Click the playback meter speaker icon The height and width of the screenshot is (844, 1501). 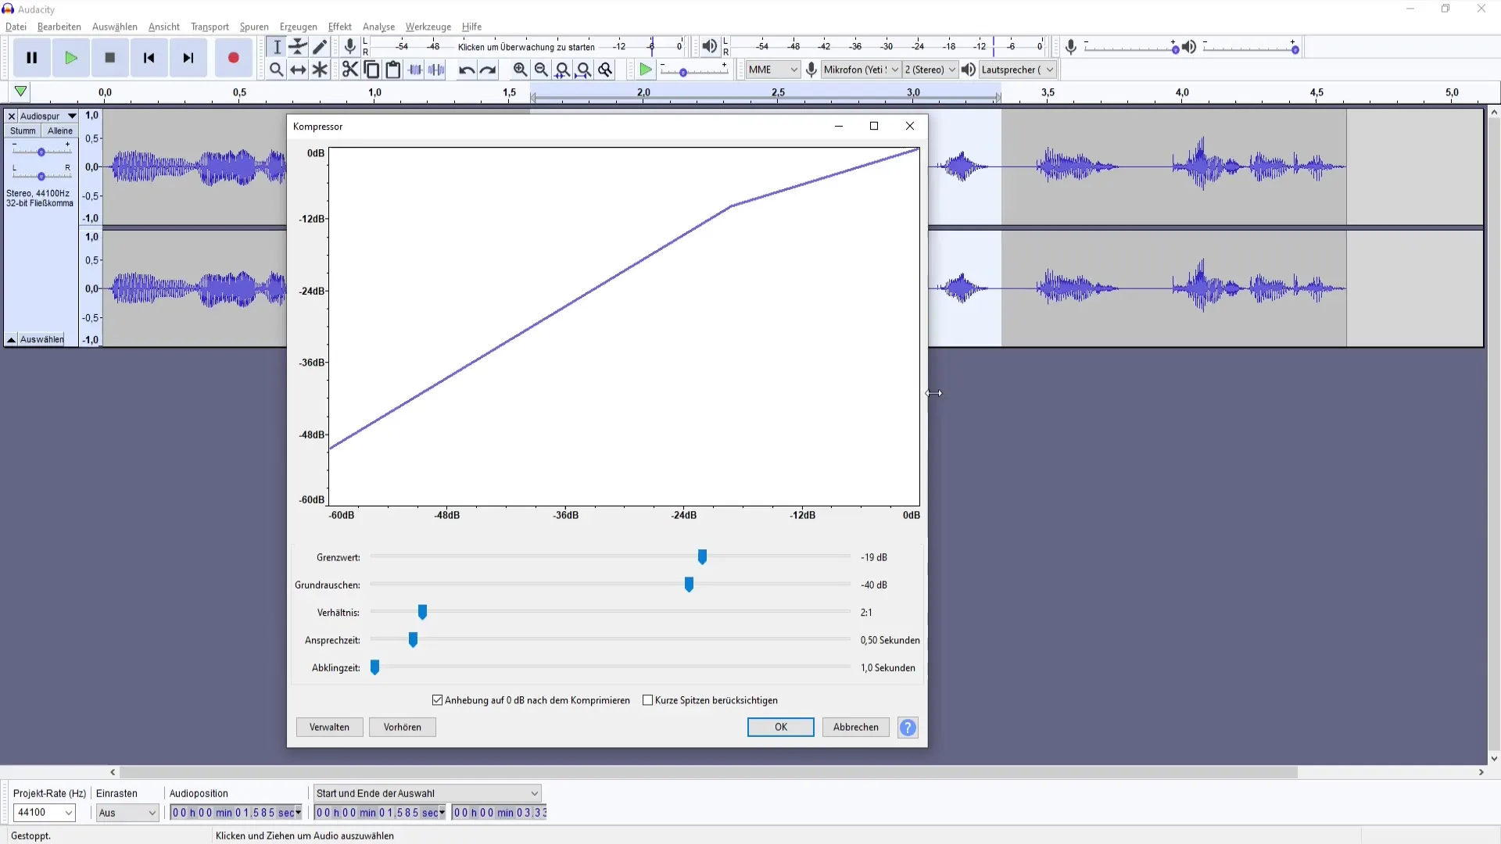coord(709,47)
